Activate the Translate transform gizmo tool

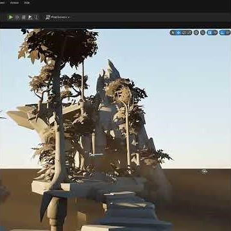[178, 33]
